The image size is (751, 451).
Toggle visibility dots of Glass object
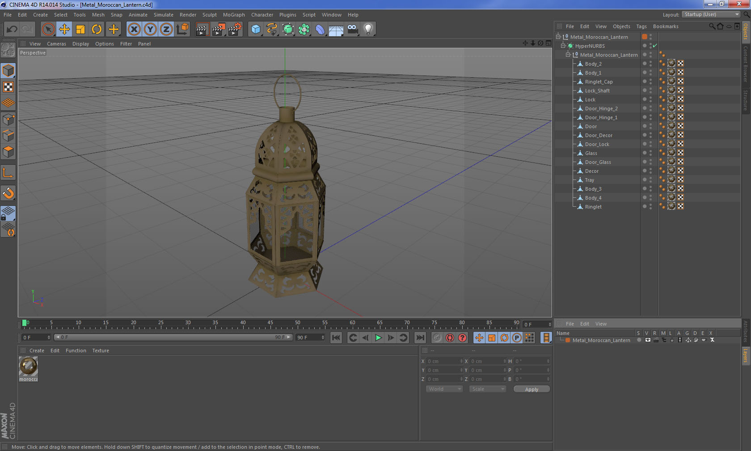(x=650, y=153)
